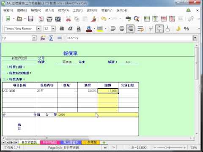Screen dimensions: 203x152
Task: Click the Delete Rows icon
Action: point(164,19)
